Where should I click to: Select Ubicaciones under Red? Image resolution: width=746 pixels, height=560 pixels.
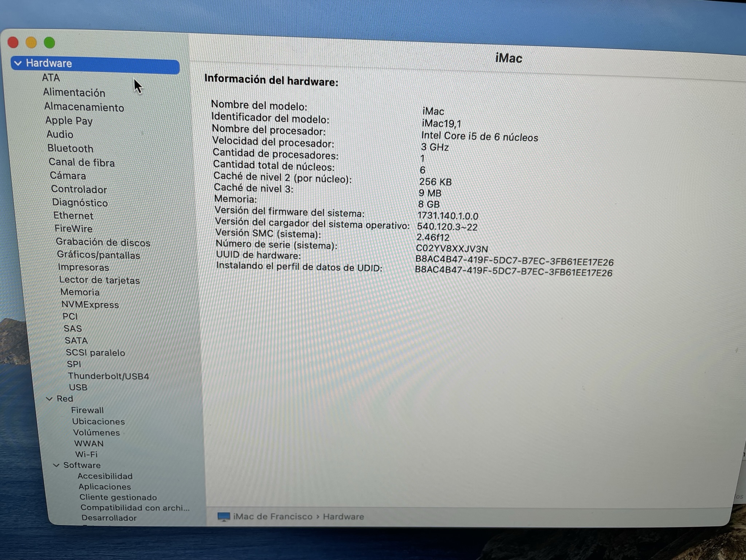coord(98,421)
